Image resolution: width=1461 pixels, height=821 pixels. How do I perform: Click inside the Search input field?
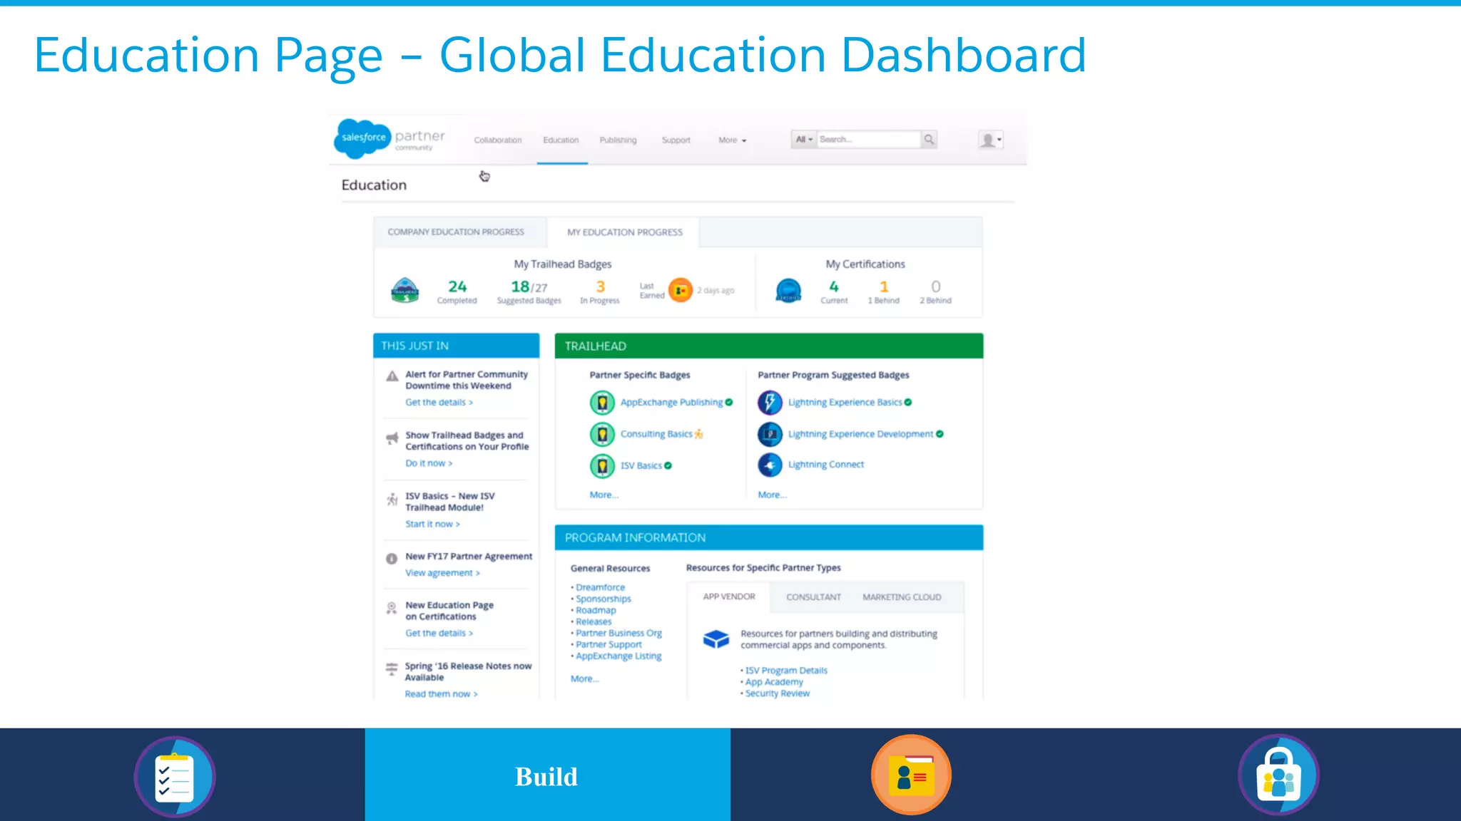point(869,140)
